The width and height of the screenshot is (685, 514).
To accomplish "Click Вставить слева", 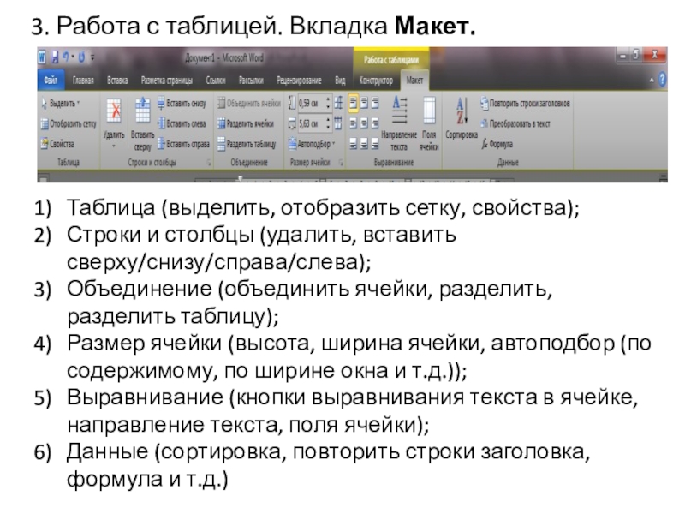I will click(x=182, y=123).
